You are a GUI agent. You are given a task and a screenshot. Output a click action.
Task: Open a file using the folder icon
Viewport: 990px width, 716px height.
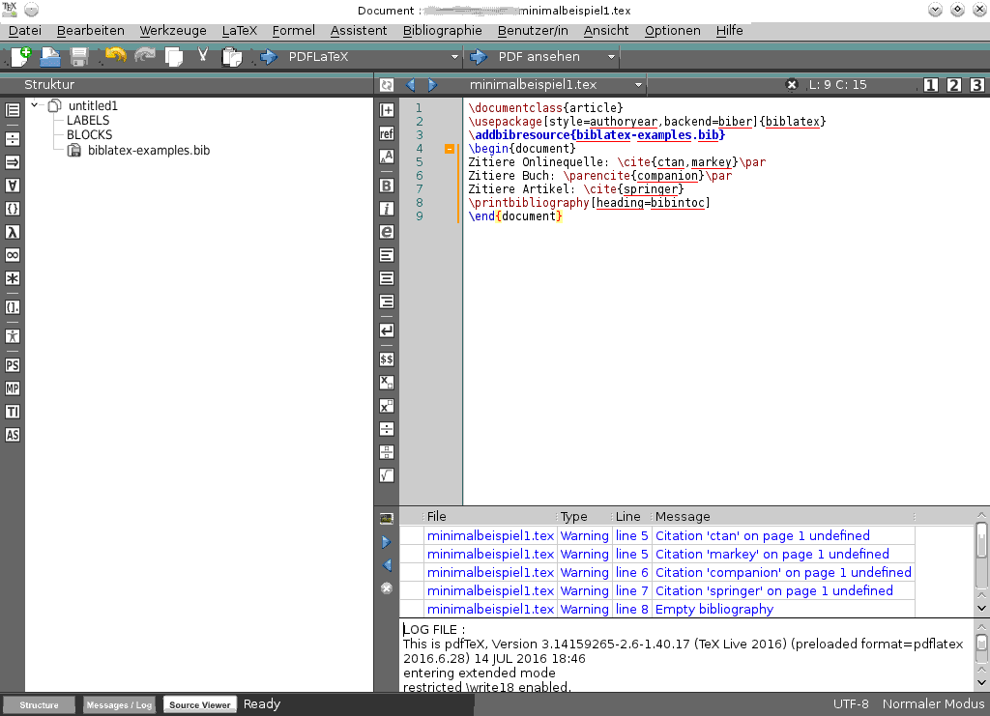click(50, 57)
